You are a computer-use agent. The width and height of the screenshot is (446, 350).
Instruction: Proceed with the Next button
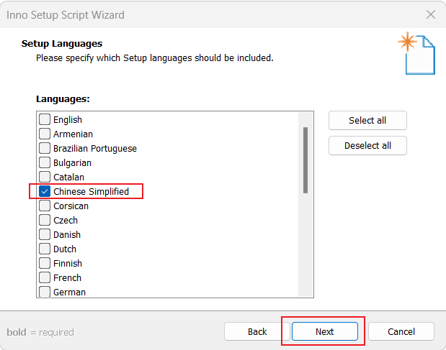click(x=324, y=331)
